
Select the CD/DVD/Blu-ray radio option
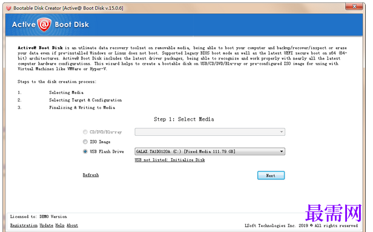click(85, 132)
